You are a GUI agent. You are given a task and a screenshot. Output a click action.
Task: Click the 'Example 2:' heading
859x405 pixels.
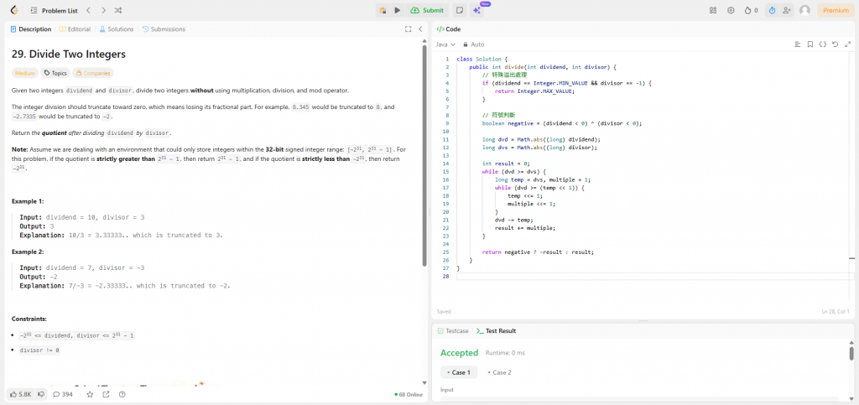(27, 252)
